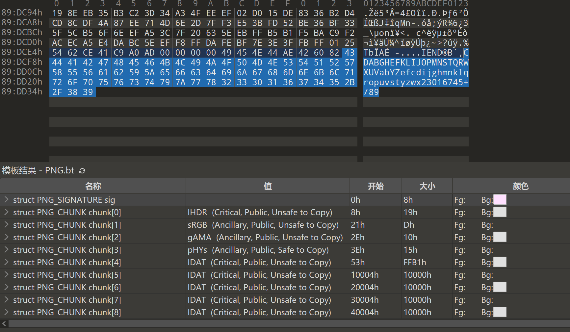
Task: Sort by the 名称 column header
Action: 93,186
